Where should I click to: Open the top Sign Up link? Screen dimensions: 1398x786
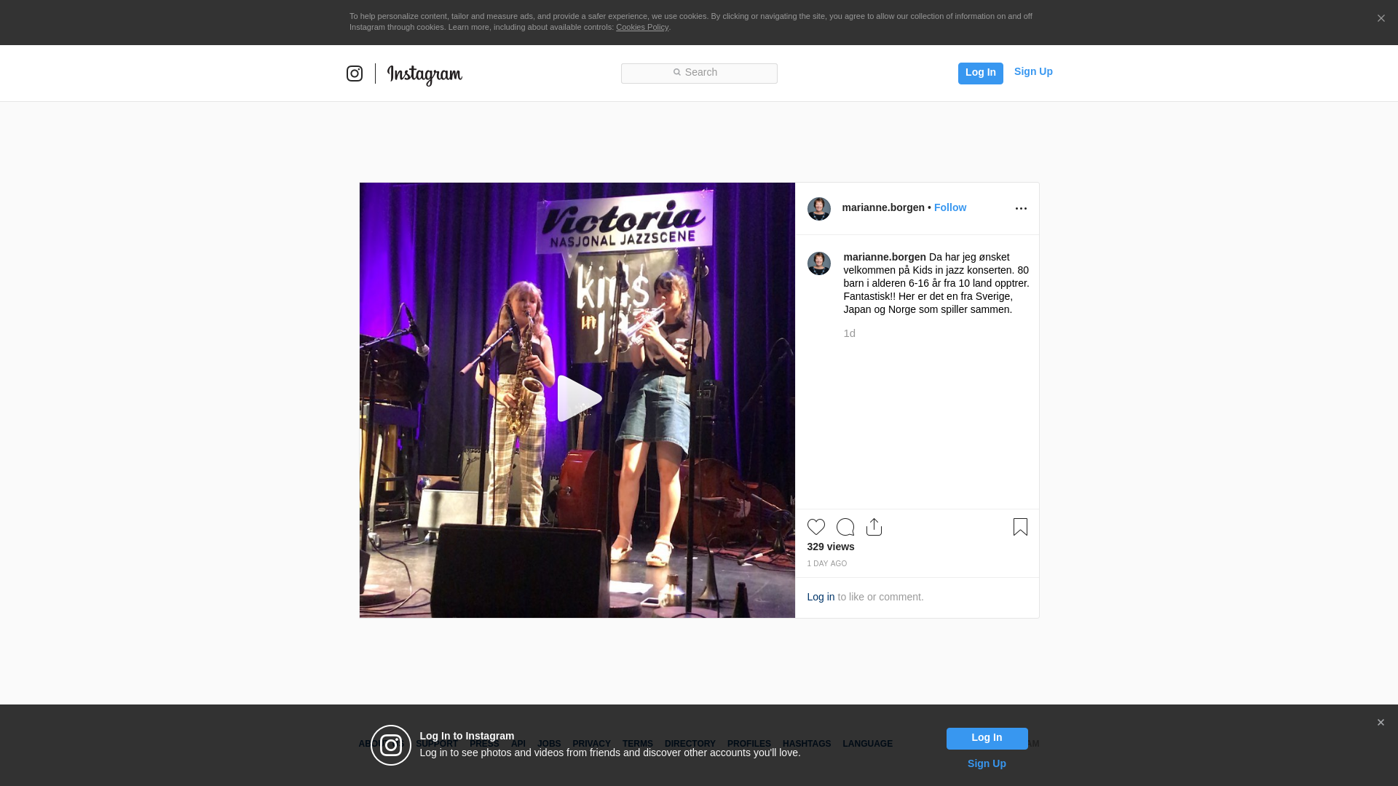pyautogui.click(x=1033, y=71)
